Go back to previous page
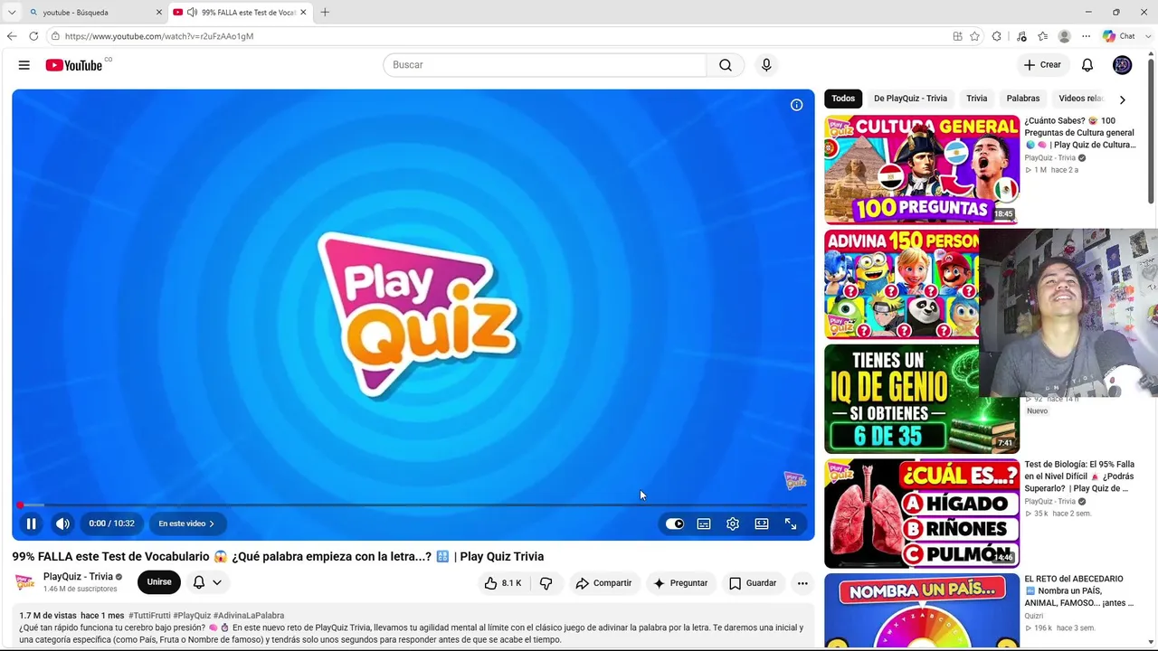Viewport: 1158px width, 651px height. 12,36
